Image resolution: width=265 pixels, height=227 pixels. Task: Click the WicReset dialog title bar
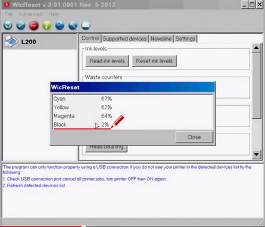pos(132,87)
